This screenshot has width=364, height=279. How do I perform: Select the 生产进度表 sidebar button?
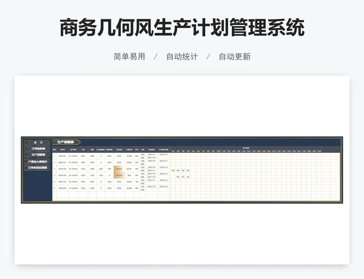[x=37, y=155]
